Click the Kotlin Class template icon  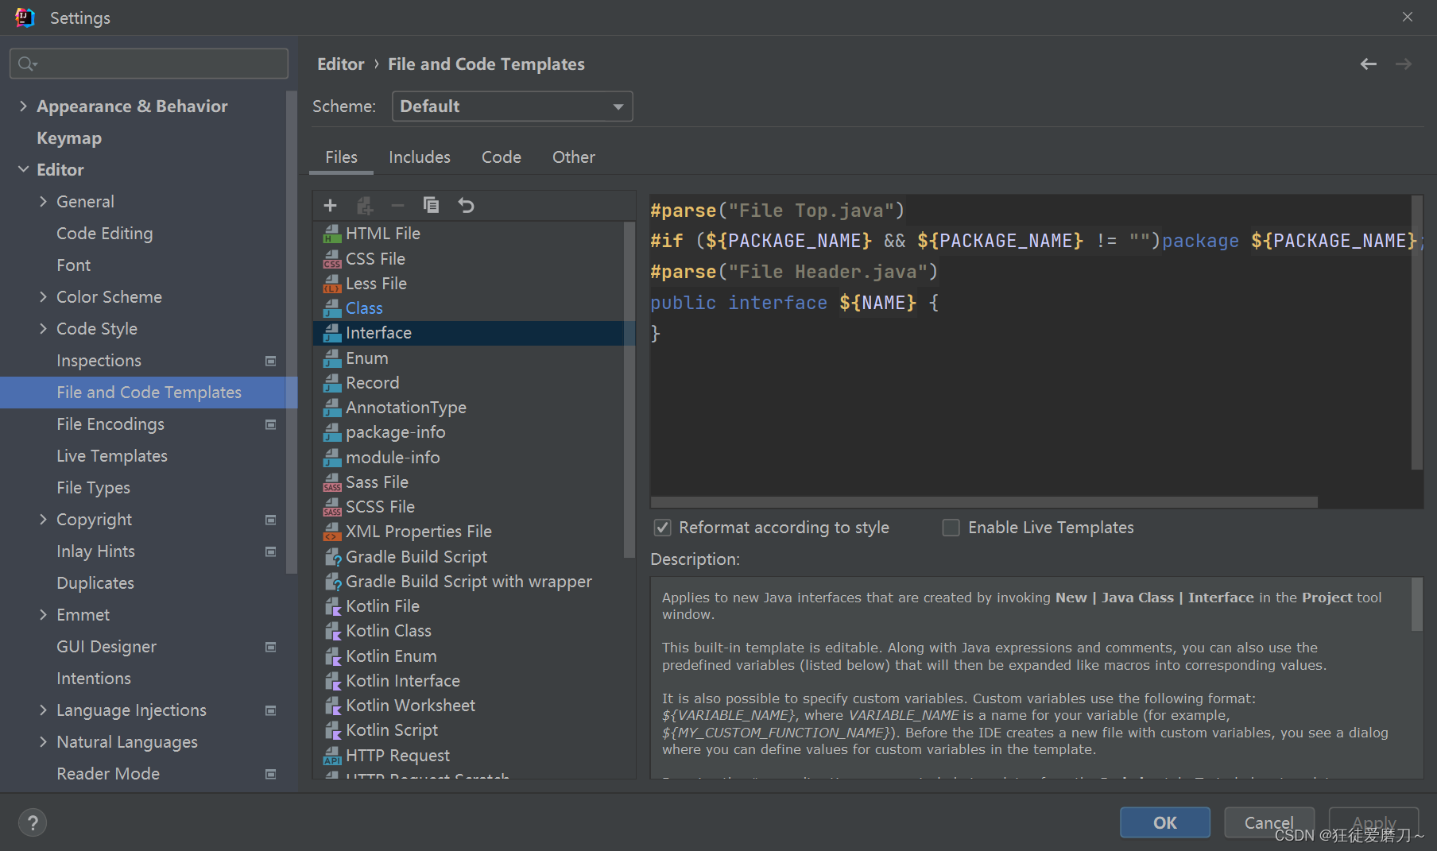[333, 631]
